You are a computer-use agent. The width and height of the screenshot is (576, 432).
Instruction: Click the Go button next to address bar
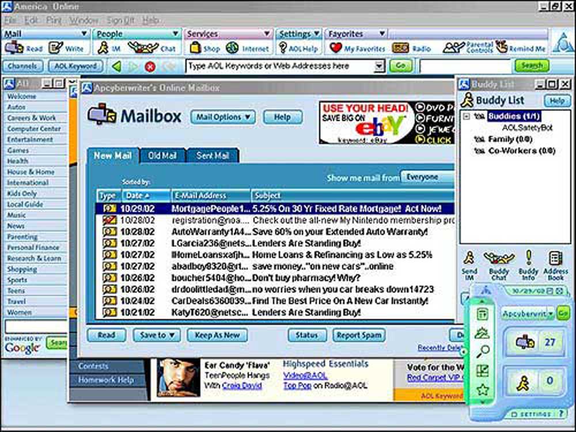pos(400,66)
